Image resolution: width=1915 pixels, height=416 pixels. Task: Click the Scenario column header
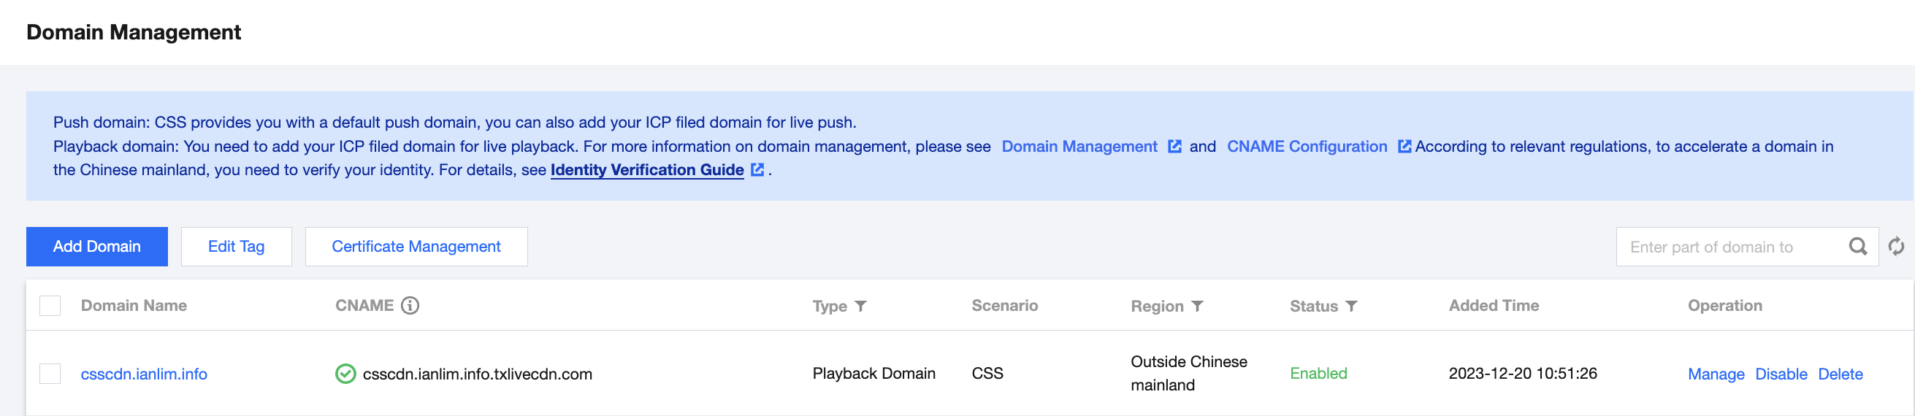1004,305
